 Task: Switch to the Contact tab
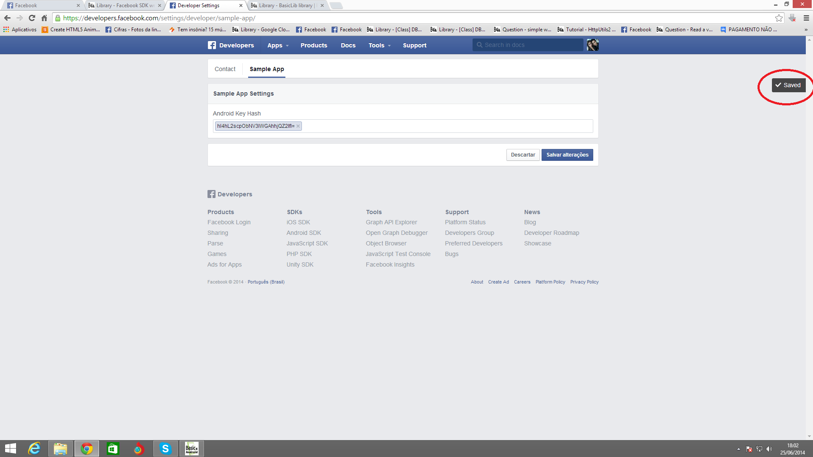tap(225, 69)
